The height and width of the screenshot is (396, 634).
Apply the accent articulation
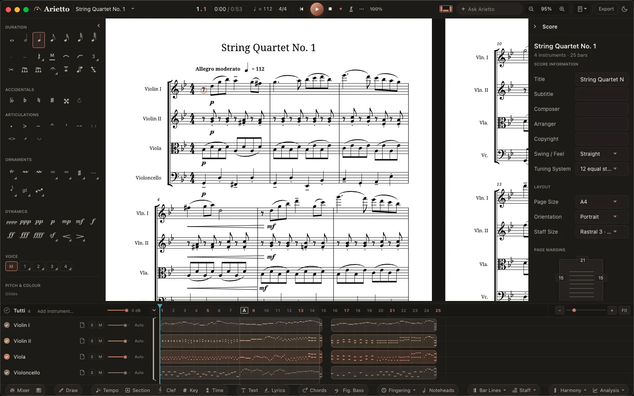tap(25, 126)
